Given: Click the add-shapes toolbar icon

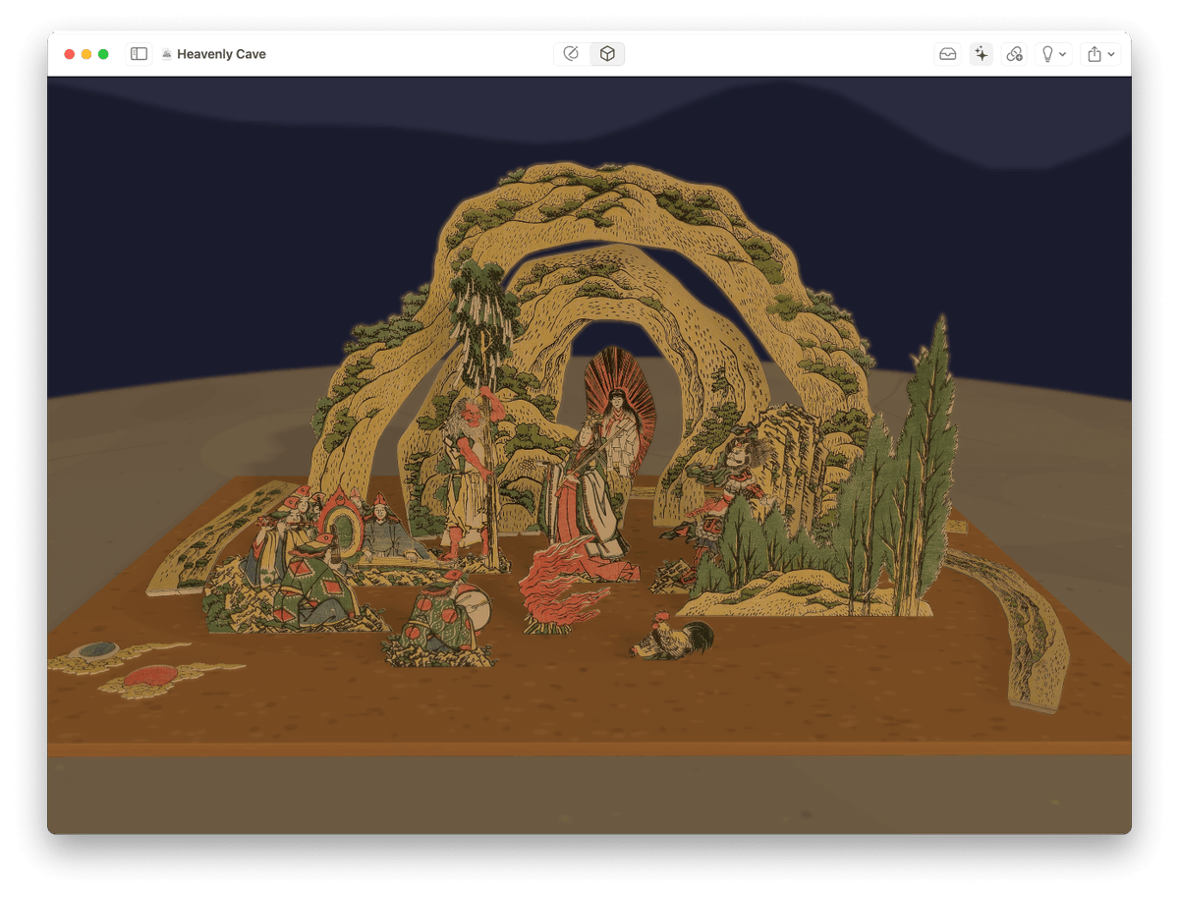Looking at the screenshot, I should tap(1014, 54).
